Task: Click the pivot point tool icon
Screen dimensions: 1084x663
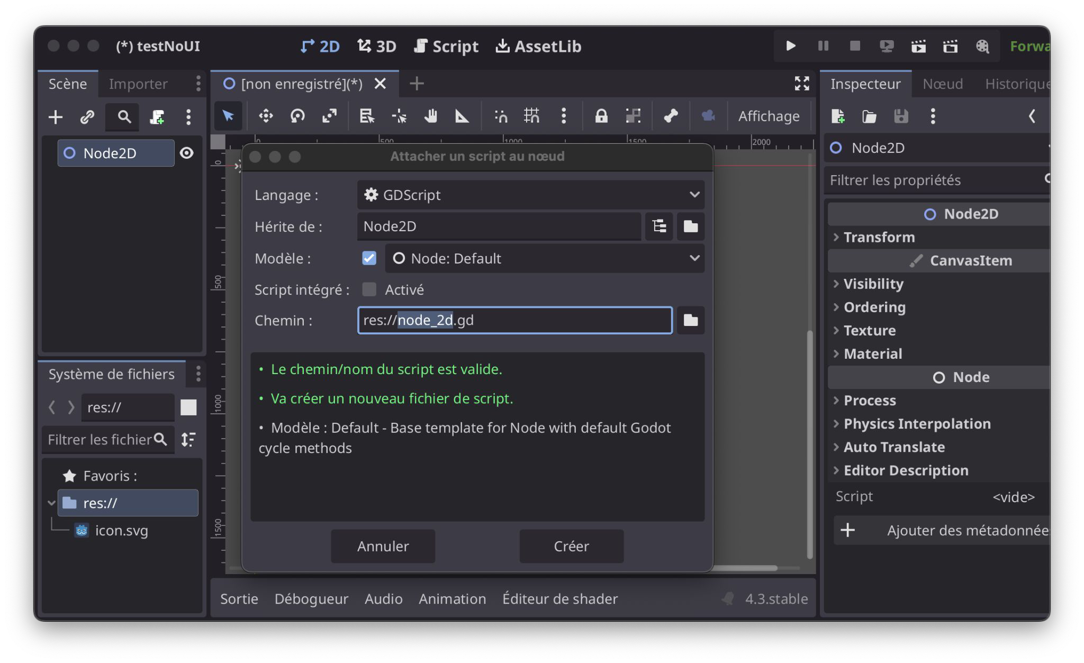Action: (x=399, y=116)
